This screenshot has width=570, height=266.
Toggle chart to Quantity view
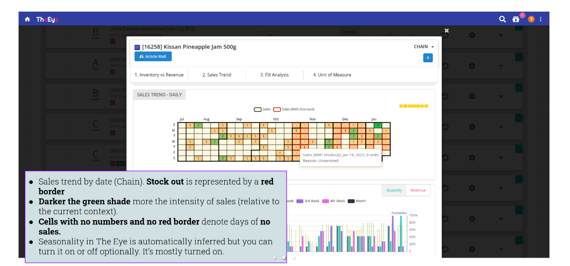394,191
